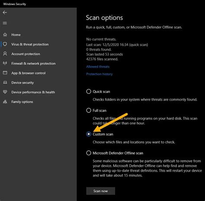Click the 'No current threats.' status text
This screenshot has width=205, height=201.
[101, 39]
